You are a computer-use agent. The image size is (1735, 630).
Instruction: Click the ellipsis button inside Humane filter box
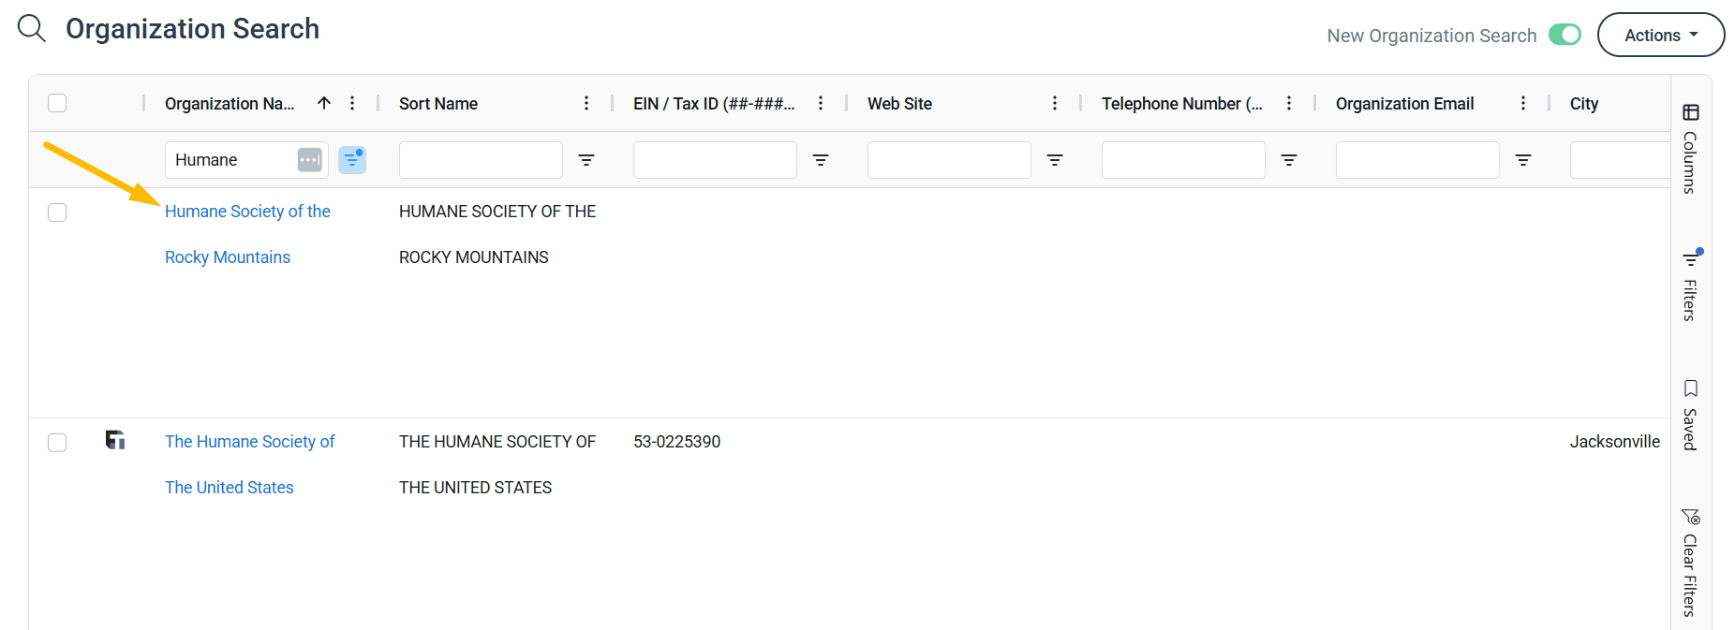click(310, 160)
